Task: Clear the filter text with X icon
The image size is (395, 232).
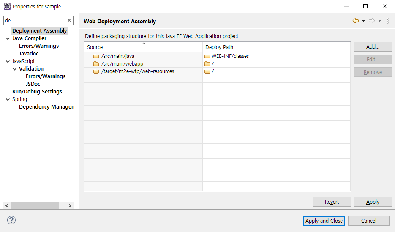Action: pyautogui.click(x=69, y=20)
